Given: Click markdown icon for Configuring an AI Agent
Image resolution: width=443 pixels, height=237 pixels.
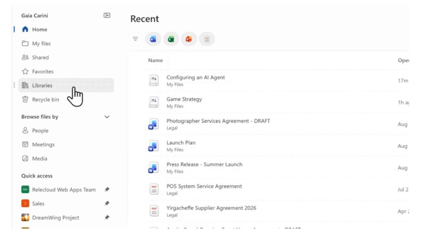Looking at the screenshot, I should click(154, 81).
